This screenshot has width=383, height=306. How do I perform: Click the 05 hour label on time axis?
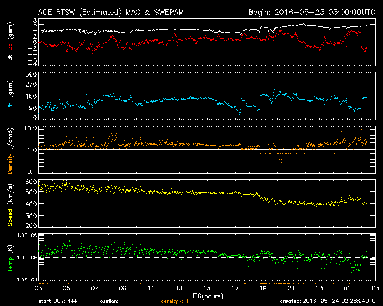click(x=66, y=288)
